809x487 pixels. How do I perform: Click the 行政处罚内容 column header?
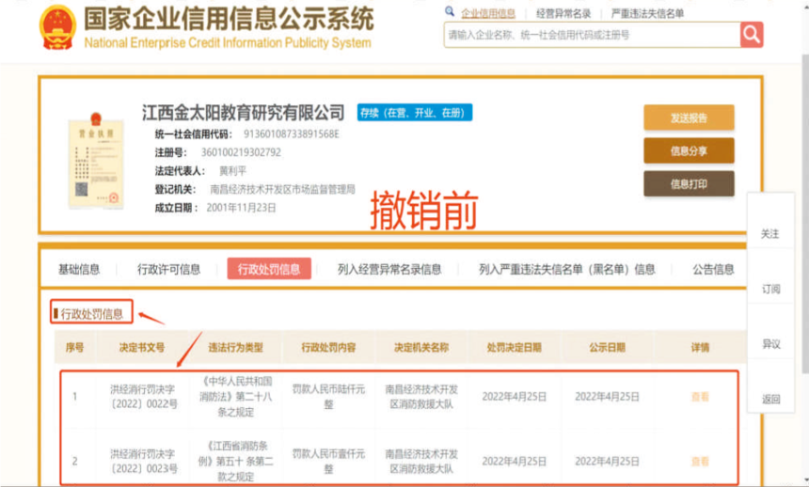[328, 347]
